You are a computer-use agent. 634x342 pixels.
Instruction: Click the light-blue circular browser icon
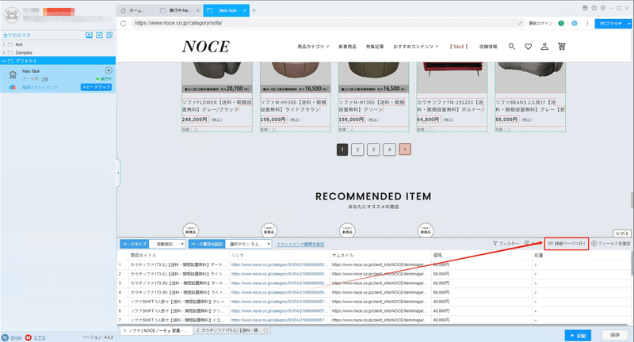coord(574,24)
